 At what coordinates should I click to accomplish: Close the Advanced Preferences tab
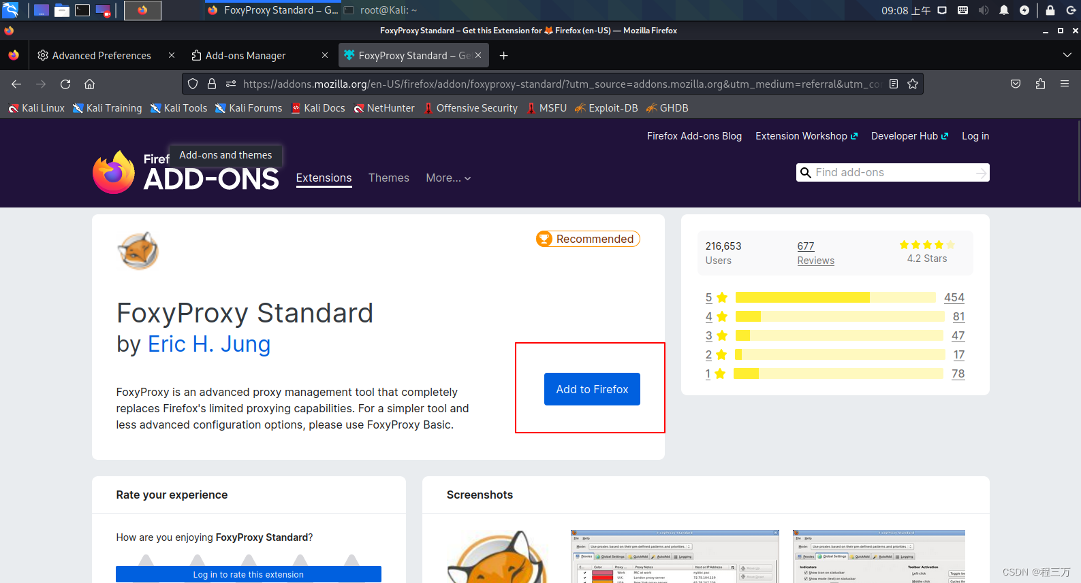point(172,55)
